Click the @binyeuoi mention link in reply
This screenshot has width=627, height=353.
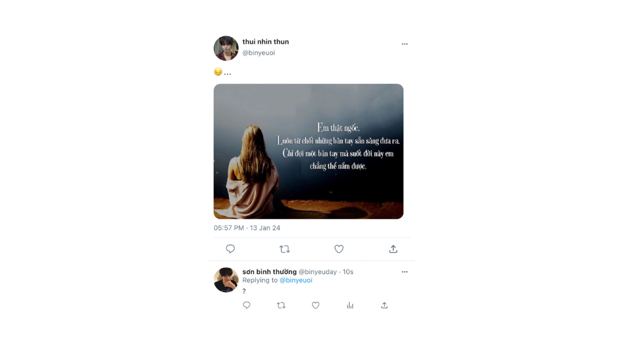point(296,280)
